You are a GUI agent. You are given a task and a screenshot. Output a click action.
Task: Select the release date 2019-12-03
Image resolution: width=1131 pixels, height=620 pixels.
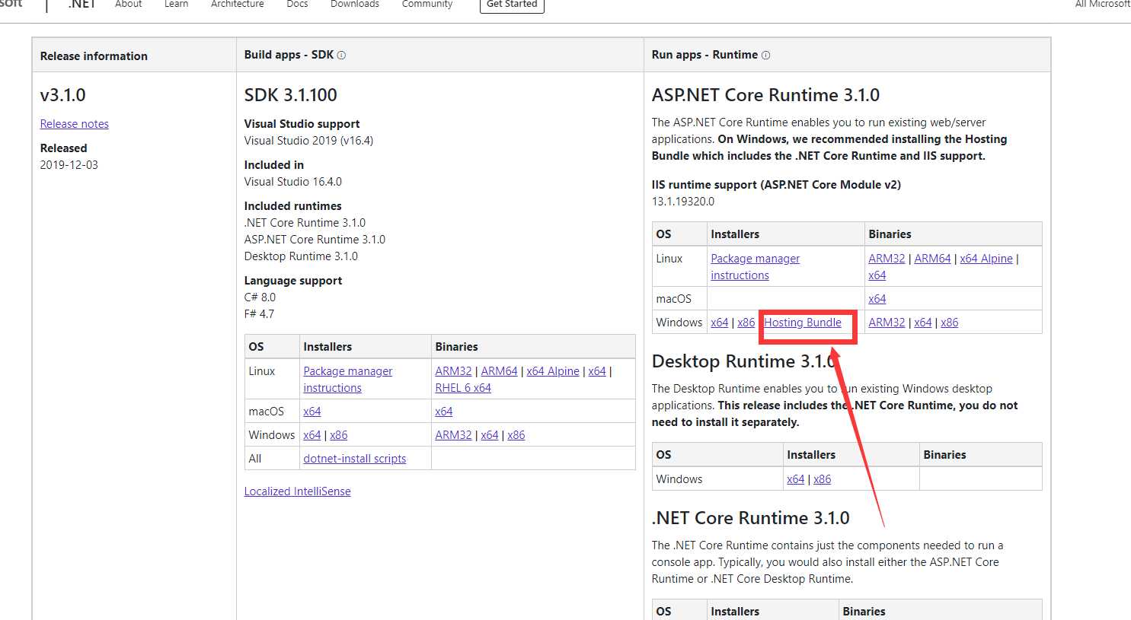pyautogui.click(x=69, y=165)
